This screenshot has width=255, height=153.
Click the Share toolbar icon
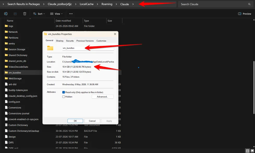15,14
